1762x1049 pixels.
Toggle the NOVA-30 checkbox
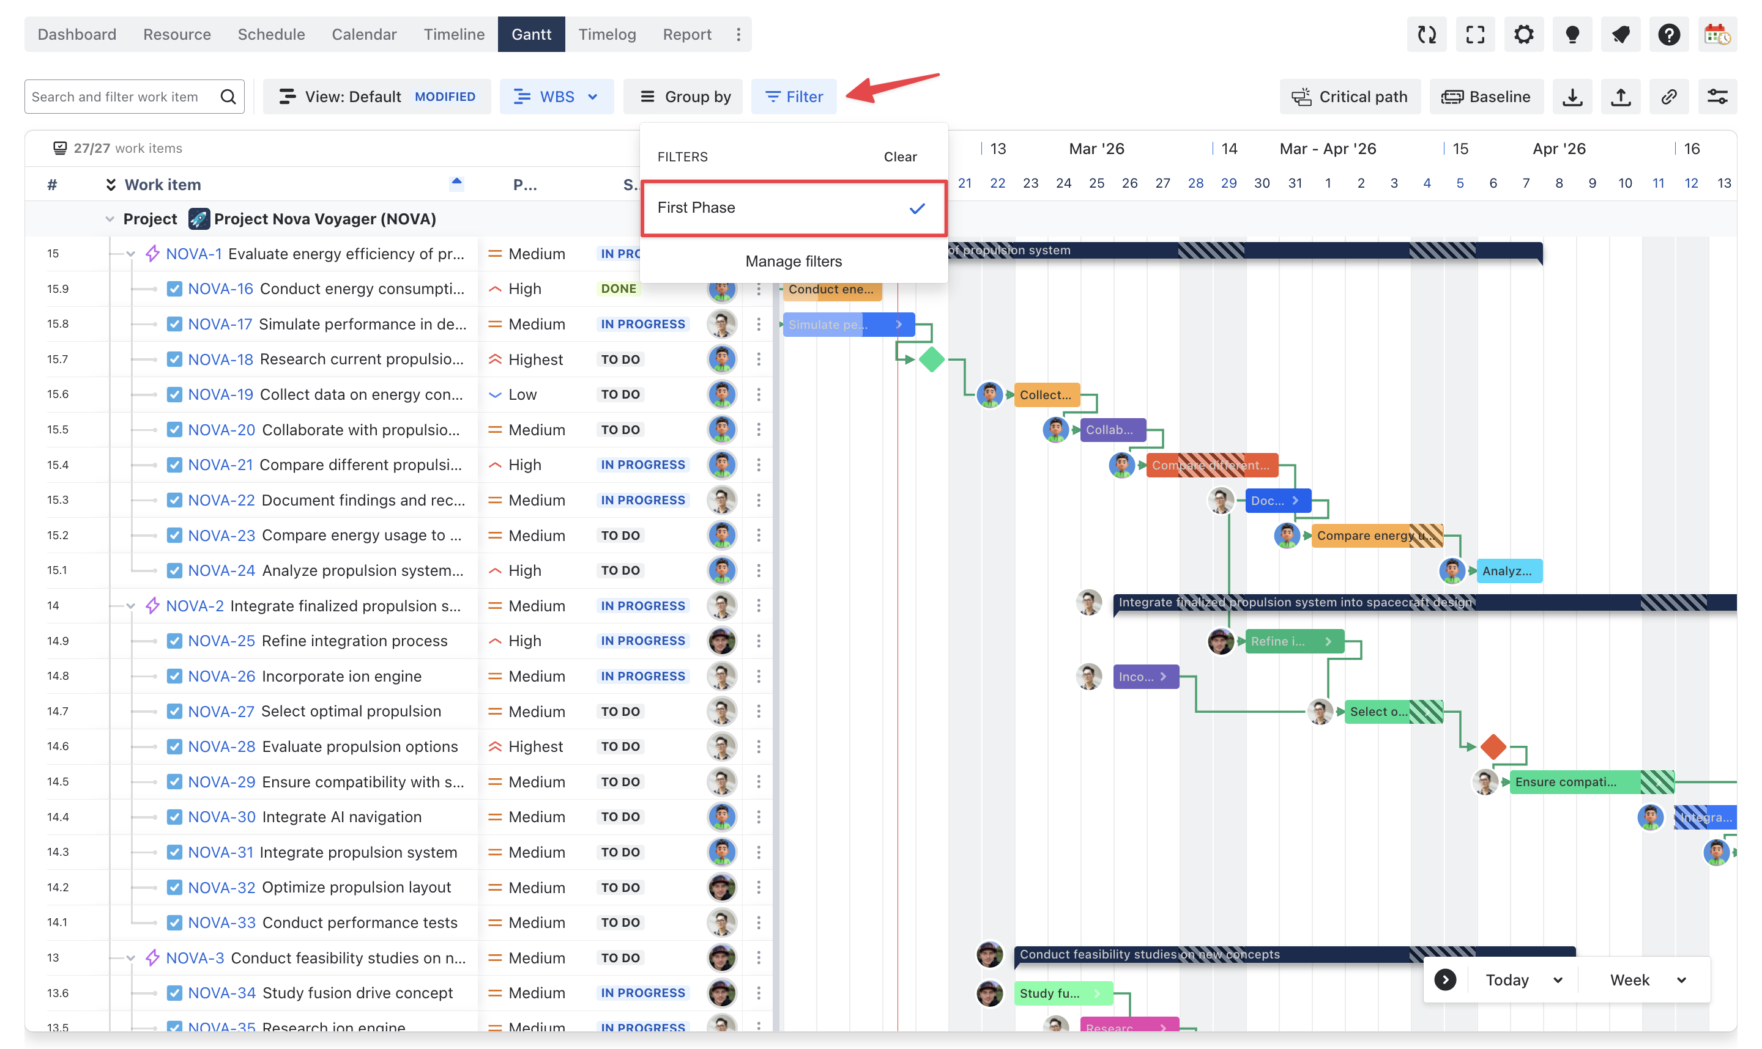point(174,817)
